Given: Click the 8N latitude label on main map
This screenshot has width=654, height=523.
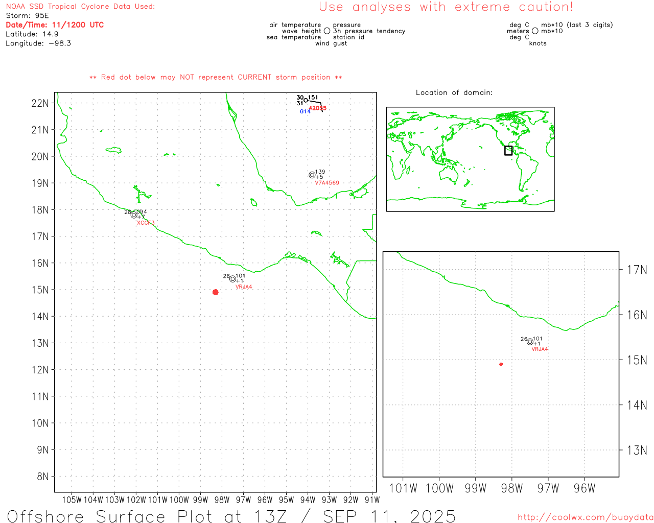Looking at the screenshot, I should point(43,477).
